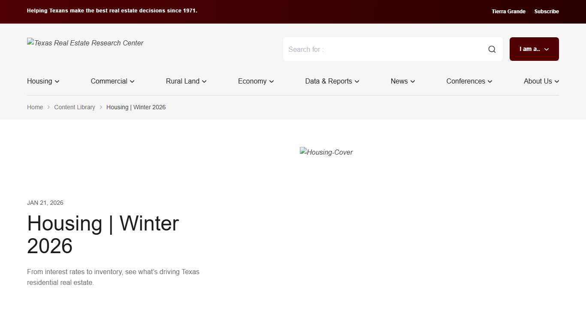This screenshot has width=586, height=329.
Task: Expand the Rural Land dropdown
Action: pos(186,81)
